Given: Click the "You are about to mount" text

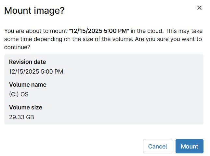Looking at the screenshot, I should pos(35,31).
